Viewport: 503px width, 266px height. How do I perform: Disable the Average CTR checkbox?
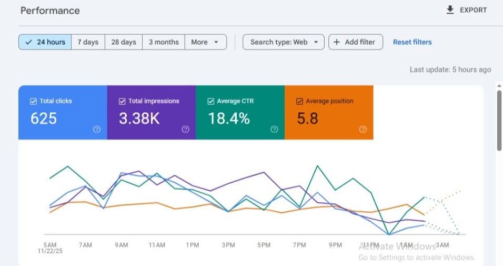pos(211,101)
